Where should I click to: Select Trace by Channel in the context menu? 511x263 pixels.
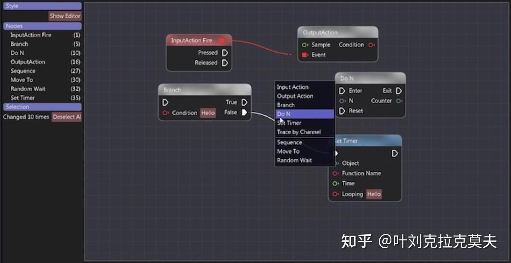(300, 132)
